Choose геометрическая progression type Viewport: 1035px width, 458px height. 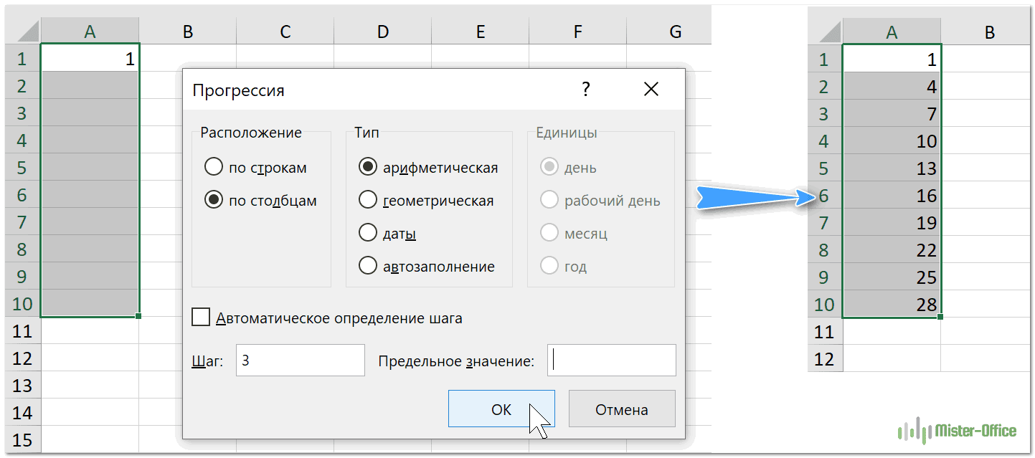coord(368,201)
